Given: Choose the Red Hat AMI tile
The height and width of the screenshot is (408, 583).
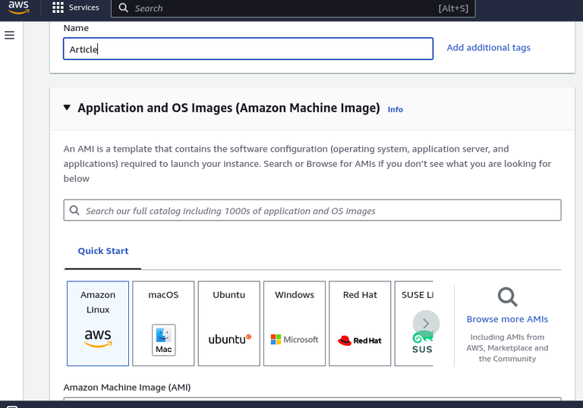Looking at the screenshot, I should (x=360, y=323).
